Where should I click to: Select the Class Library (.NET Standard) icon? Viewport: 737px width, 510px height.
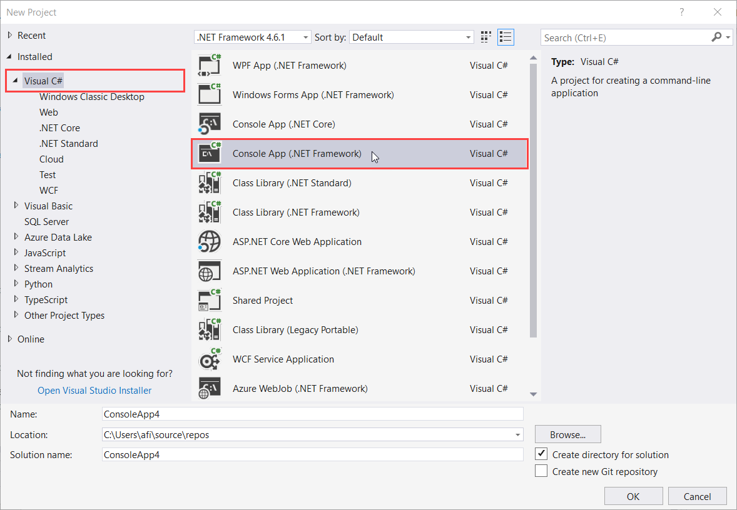[x=210, y=182]
